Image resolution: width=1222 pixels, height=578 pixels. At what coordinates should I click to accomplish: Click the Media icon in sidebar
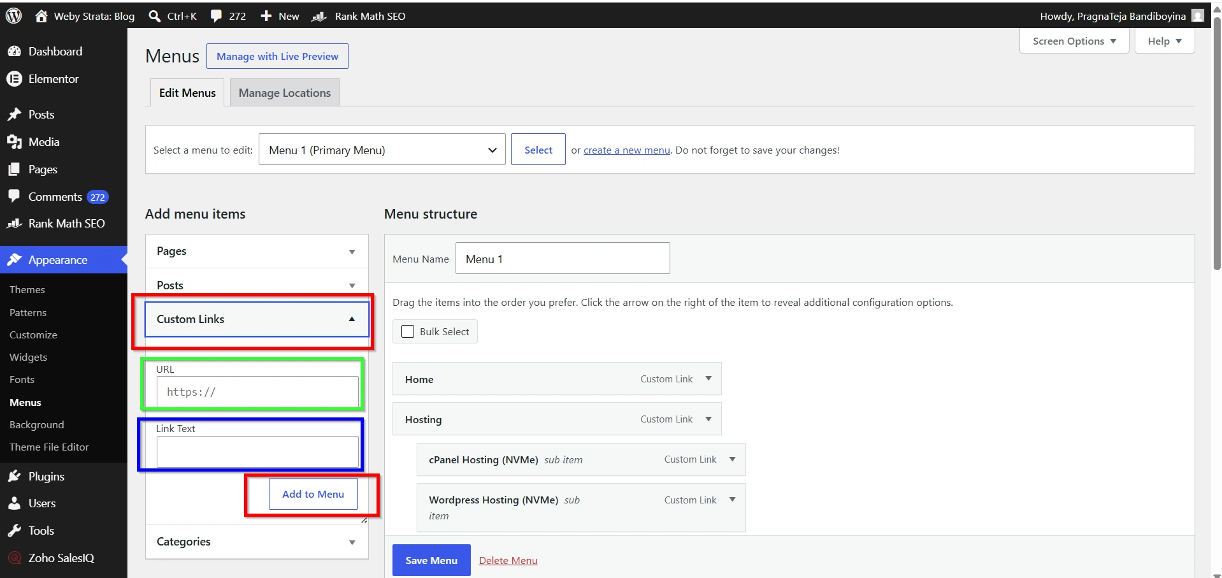tap(14, 142)
